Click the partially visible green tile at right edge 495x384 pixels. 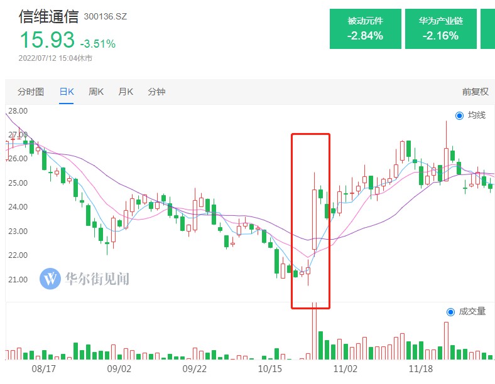click(487, 29)
